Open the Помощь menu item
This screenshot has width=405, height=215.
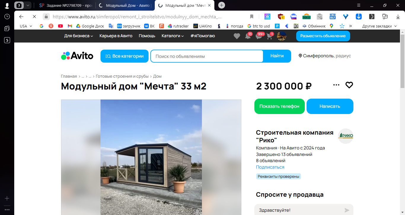pos(147,36)
